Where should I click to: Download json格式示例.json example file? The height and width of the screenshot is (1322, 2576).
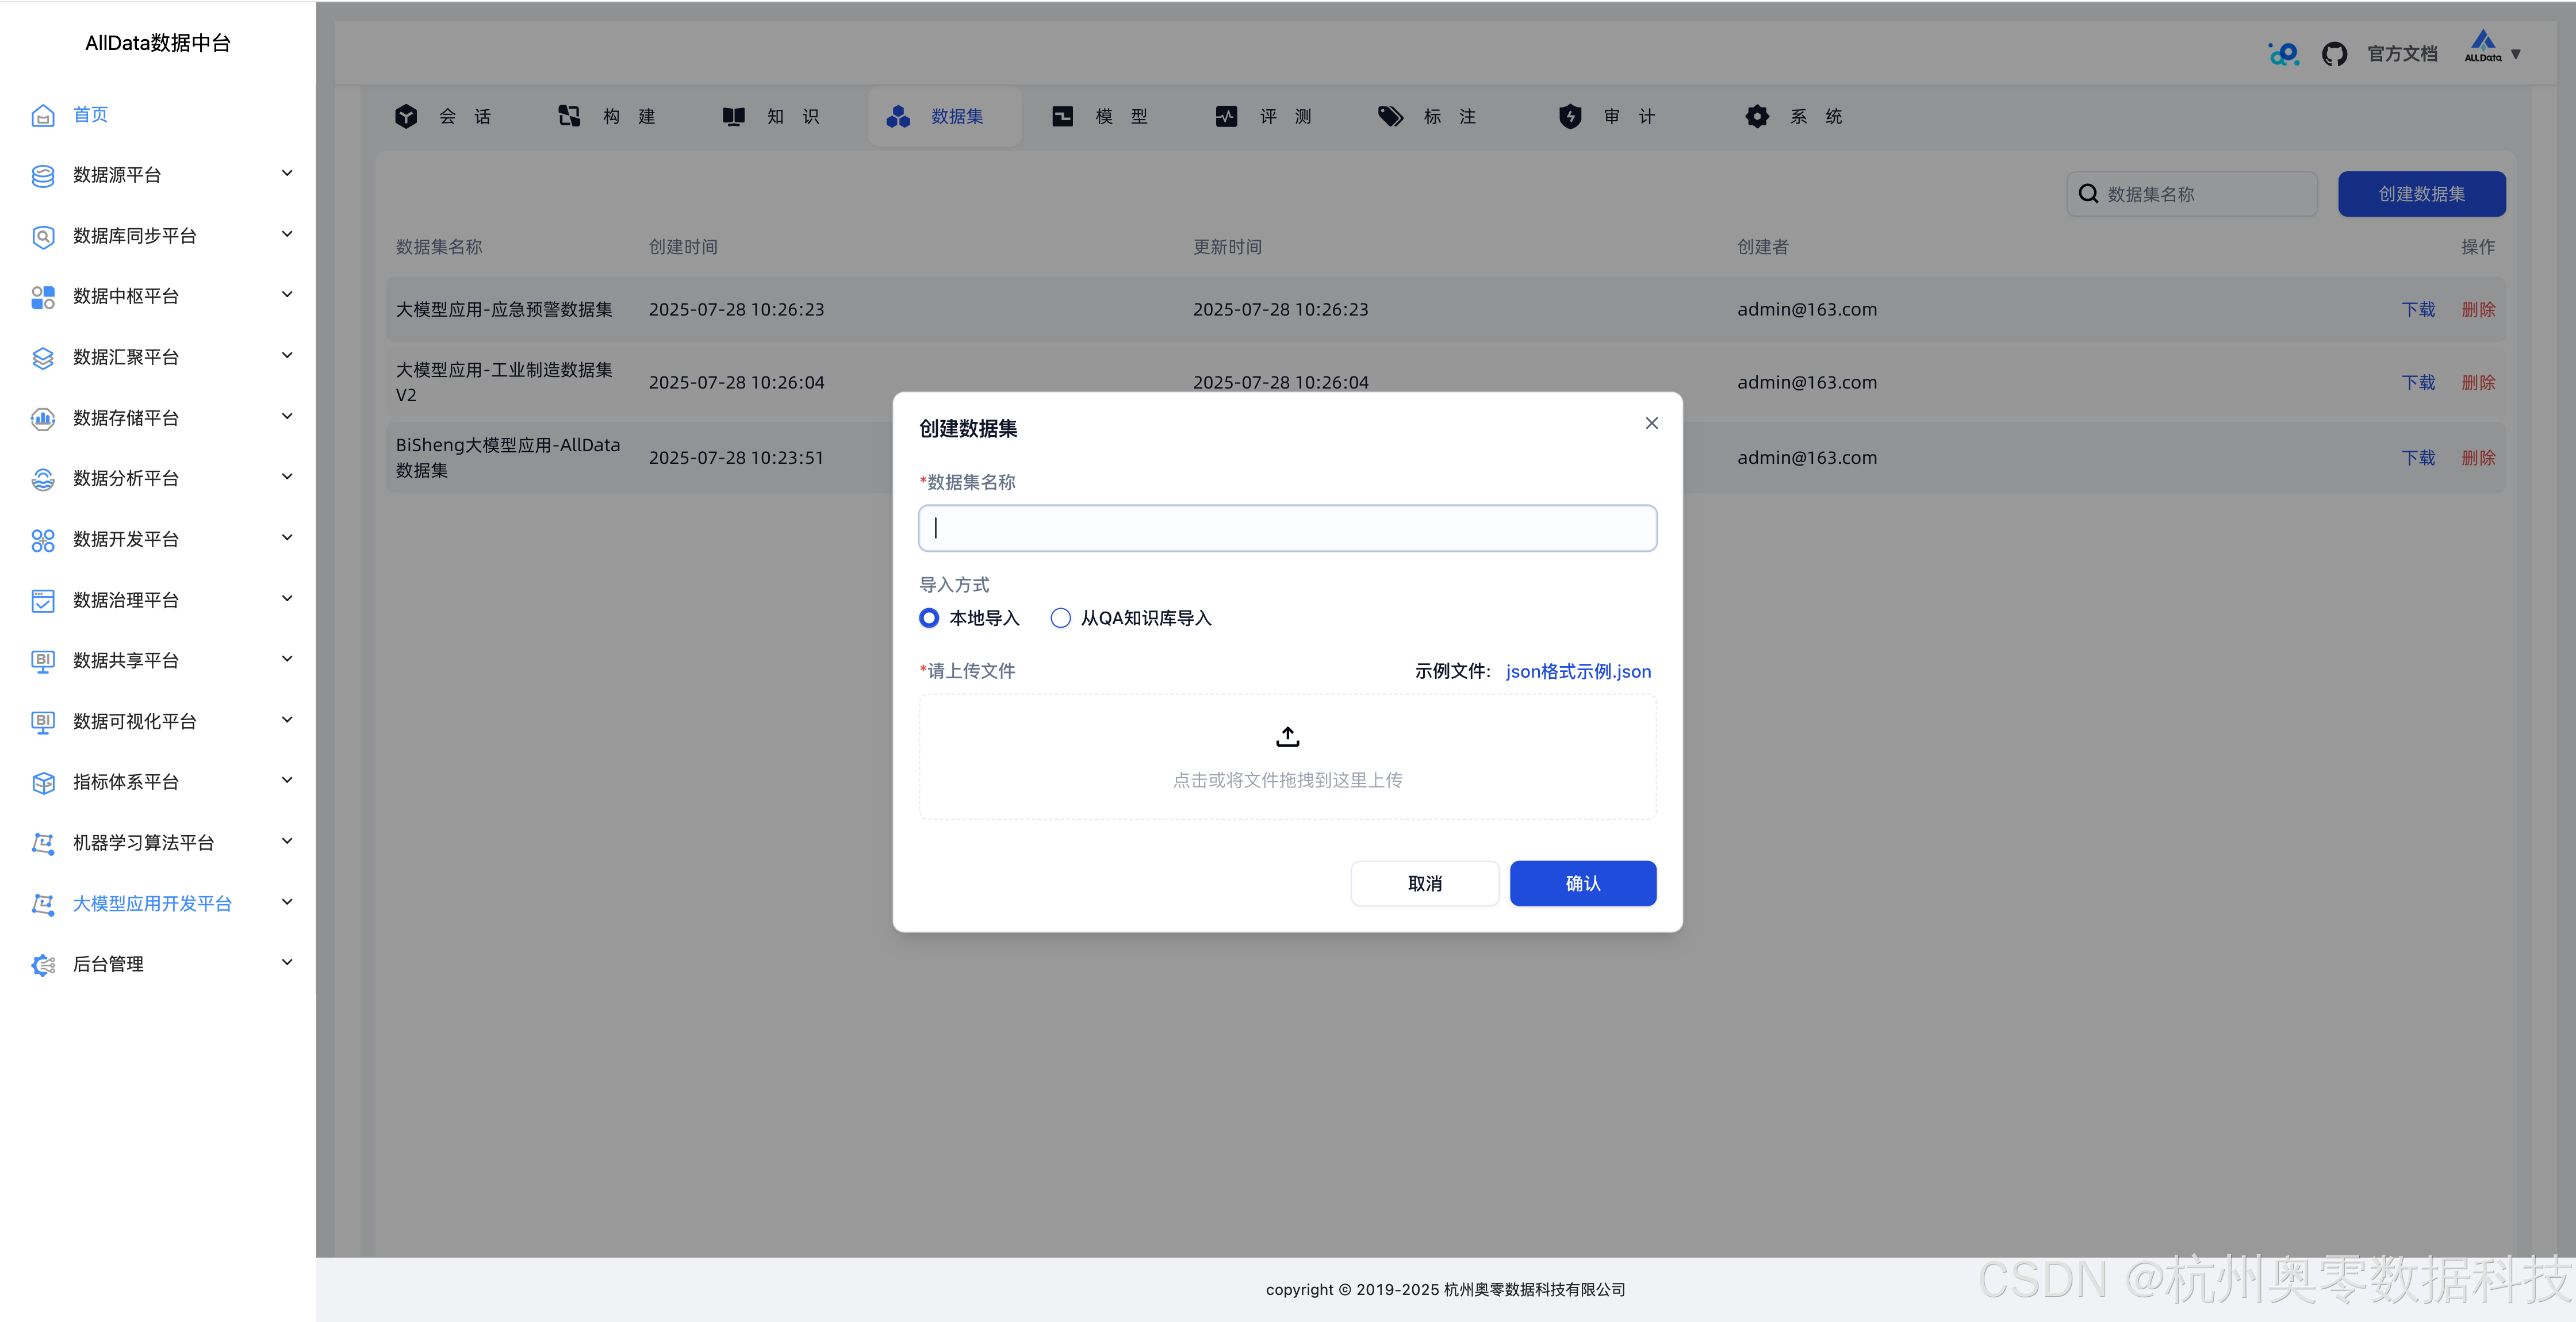tap(1578, 671)
